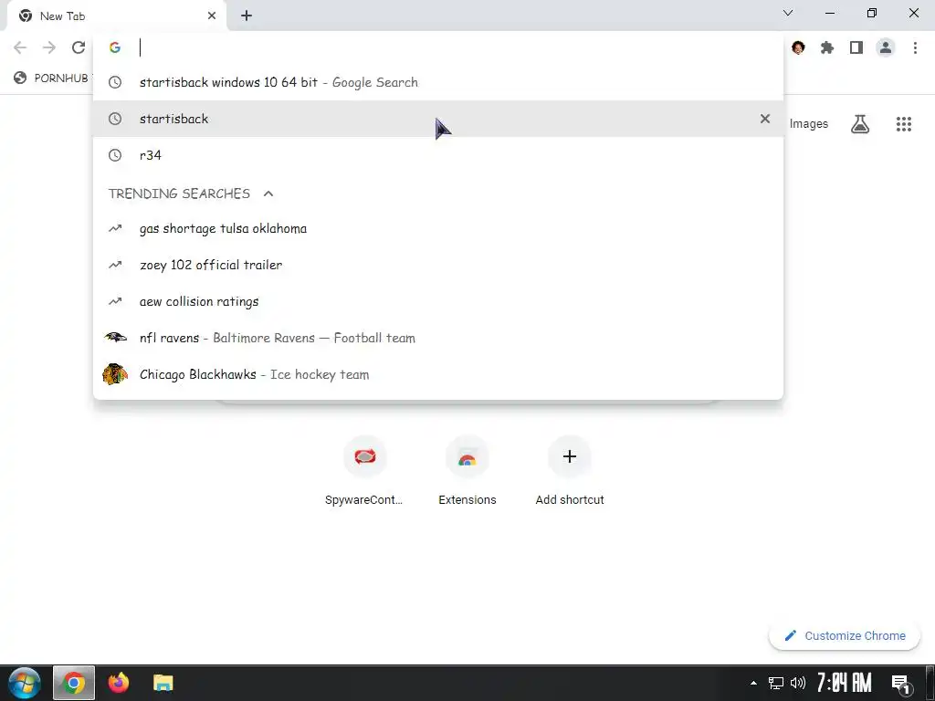
Task: Switch to the New Tab tab
Action: click(x=116, y=16)
